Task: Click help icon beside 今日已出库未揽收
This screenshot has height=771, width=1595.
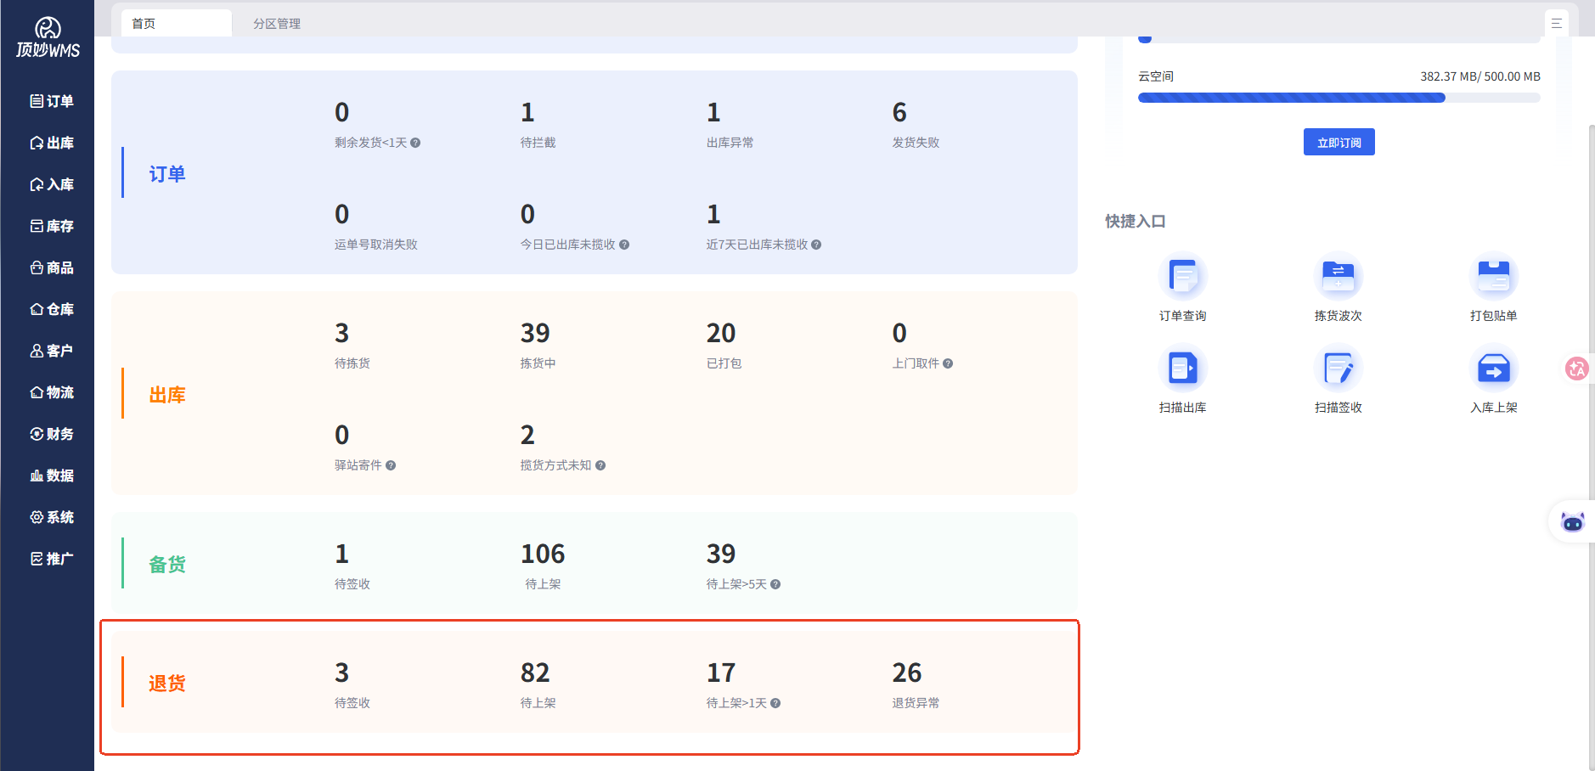Action: [x=624, y=245]
